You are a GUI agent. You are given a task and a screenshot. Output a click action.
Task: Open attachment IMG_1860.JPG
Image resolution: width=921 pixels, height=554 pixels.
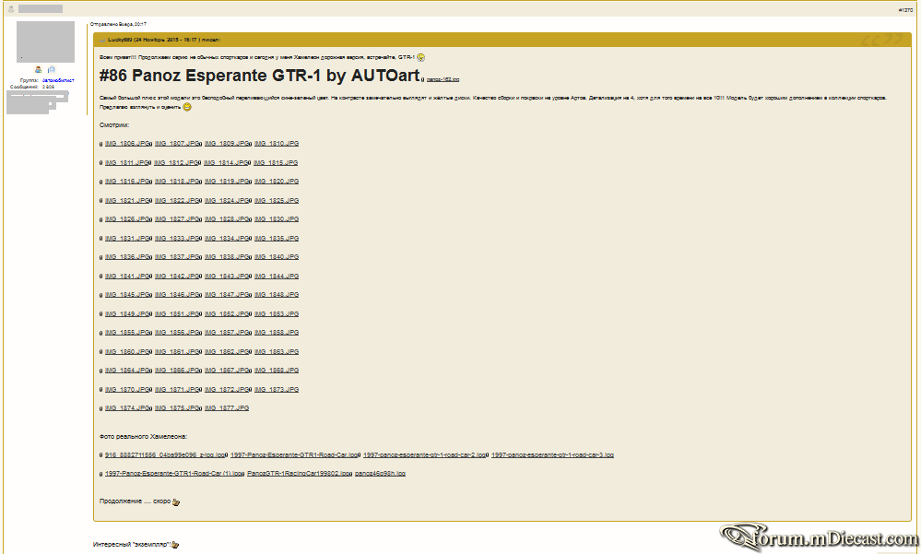[x=127, y=352]
